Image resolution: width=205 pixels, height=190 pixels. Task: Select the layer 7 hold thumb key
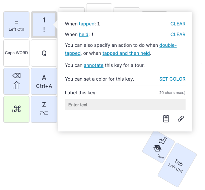pyautogui.click(x=158, y=147)
